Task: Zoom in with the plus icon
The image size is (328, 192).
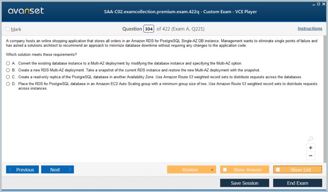Action: pos(311,148)
